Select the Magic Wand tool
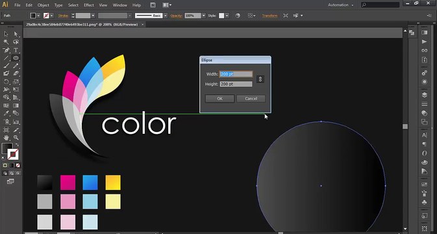This screenshot has width=437, height=234. (6, 42)
